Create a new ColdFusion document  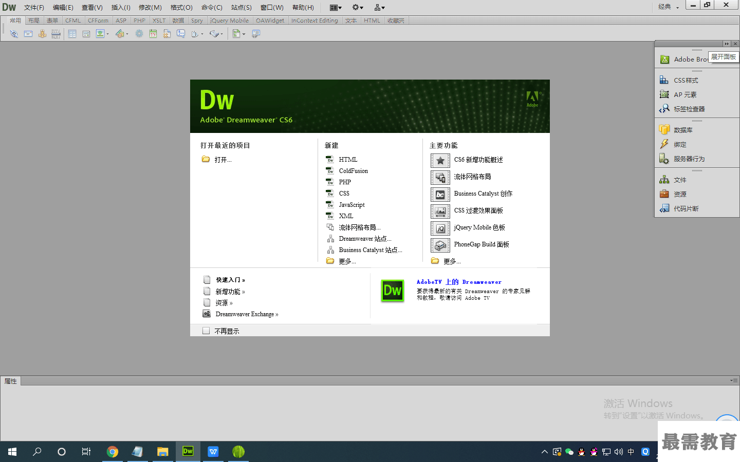tap(353, 171)
